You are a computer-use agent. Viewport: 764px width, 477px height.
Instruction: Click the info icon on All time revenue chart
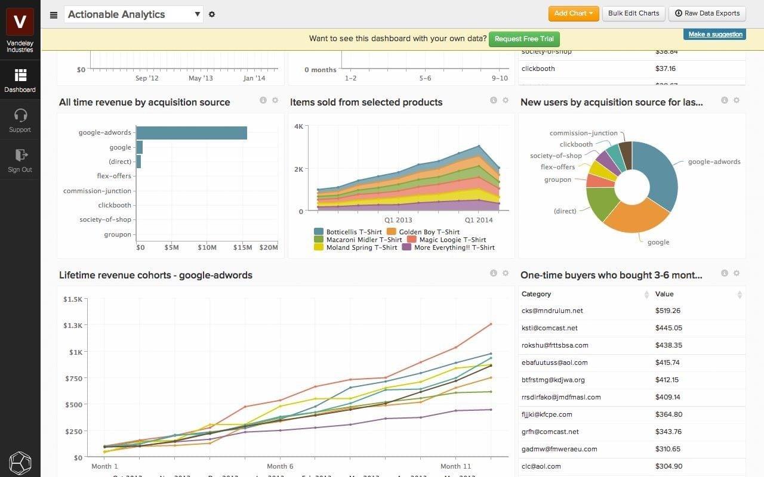click(263, 100)
